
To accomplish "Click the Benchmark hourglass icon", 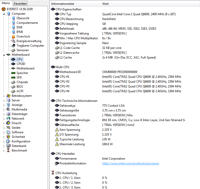I will click(8, 150).
